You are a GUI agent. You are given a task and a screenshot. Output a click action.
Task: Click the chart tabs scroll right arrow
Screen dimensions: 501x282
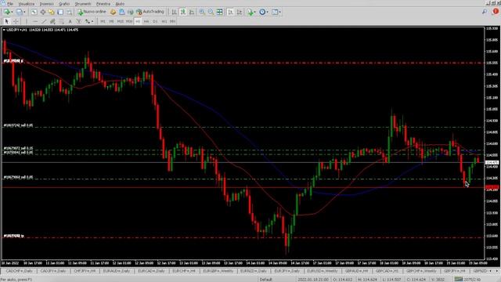pyautogui.click(x=496, y=271)
